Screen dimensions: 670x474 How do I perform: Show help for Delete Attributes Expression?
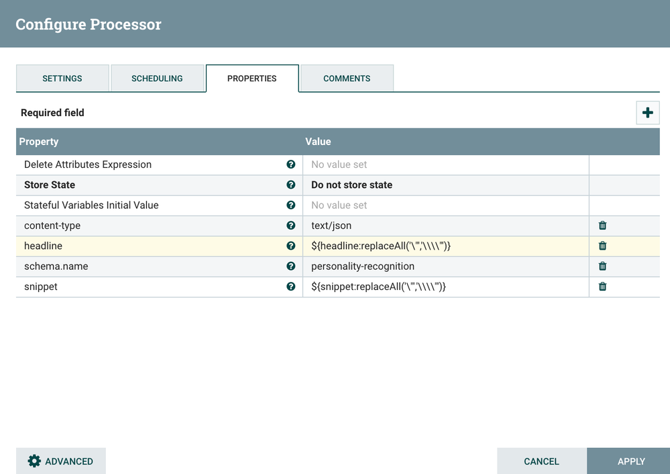point(291,164)
